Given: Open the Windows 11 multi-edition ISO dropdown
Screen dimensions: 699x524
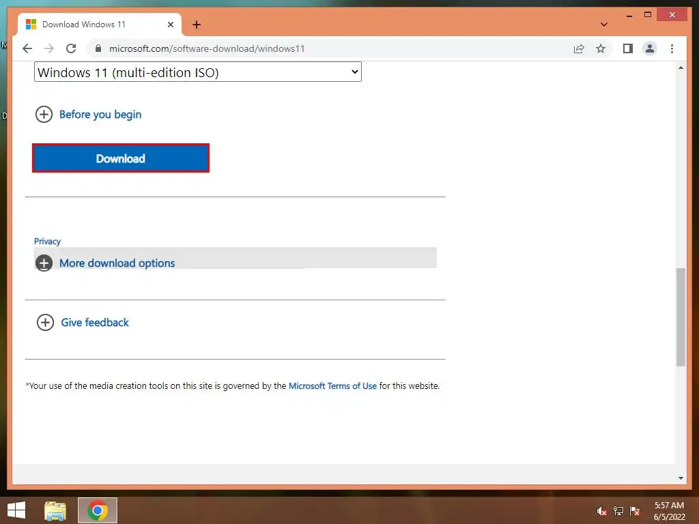Looking at the screenshot, I should click(197, 72).
